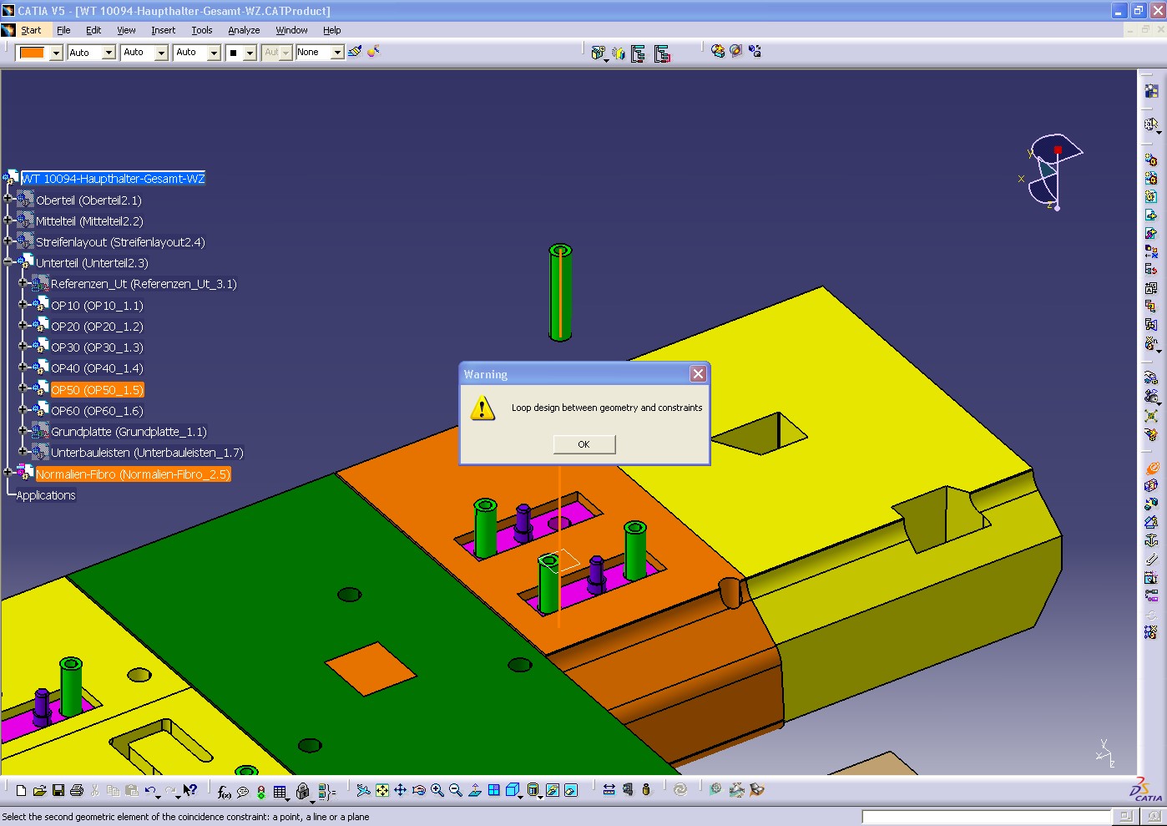
Task: Click the orange fill color swatch
Action: click(32, 53)
